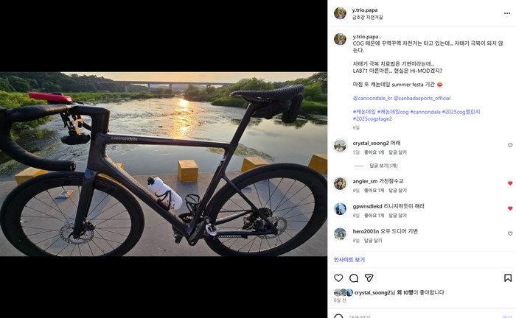The width and height of the screenshot is (516, 318).
Task: Toggle like on hero2003n's comment
Action: (510, 233)
